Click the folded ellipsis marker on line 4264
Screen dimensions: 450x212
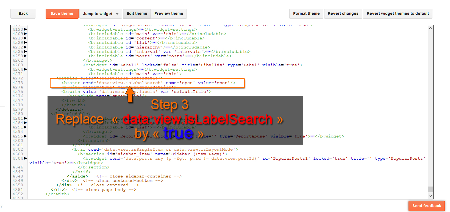click(141, 69)
